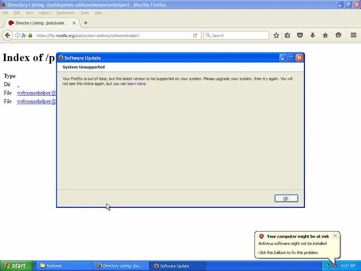Close the Software Update dialog
The image size is (361, 271).
(299, 58)
